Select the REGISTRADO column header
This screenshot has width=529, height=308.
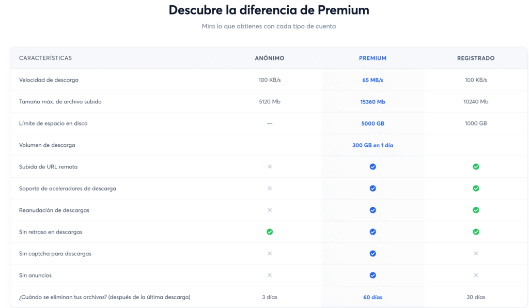pos(476,58)
